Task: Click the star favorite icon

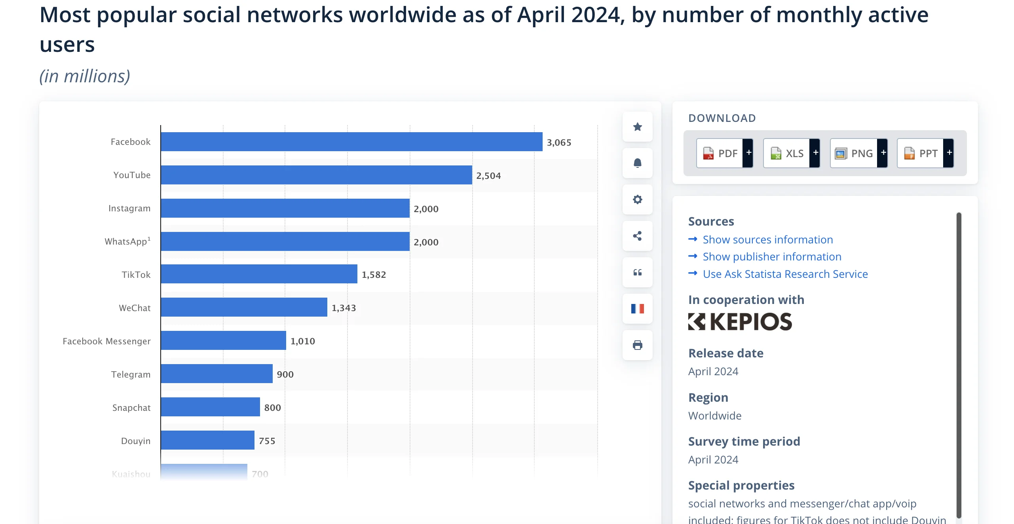Action: (x=637, y=127)
